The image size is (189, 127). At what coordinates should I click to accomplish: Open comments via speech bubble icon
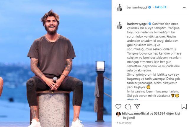pyautogui.click(x=128, y=107)
